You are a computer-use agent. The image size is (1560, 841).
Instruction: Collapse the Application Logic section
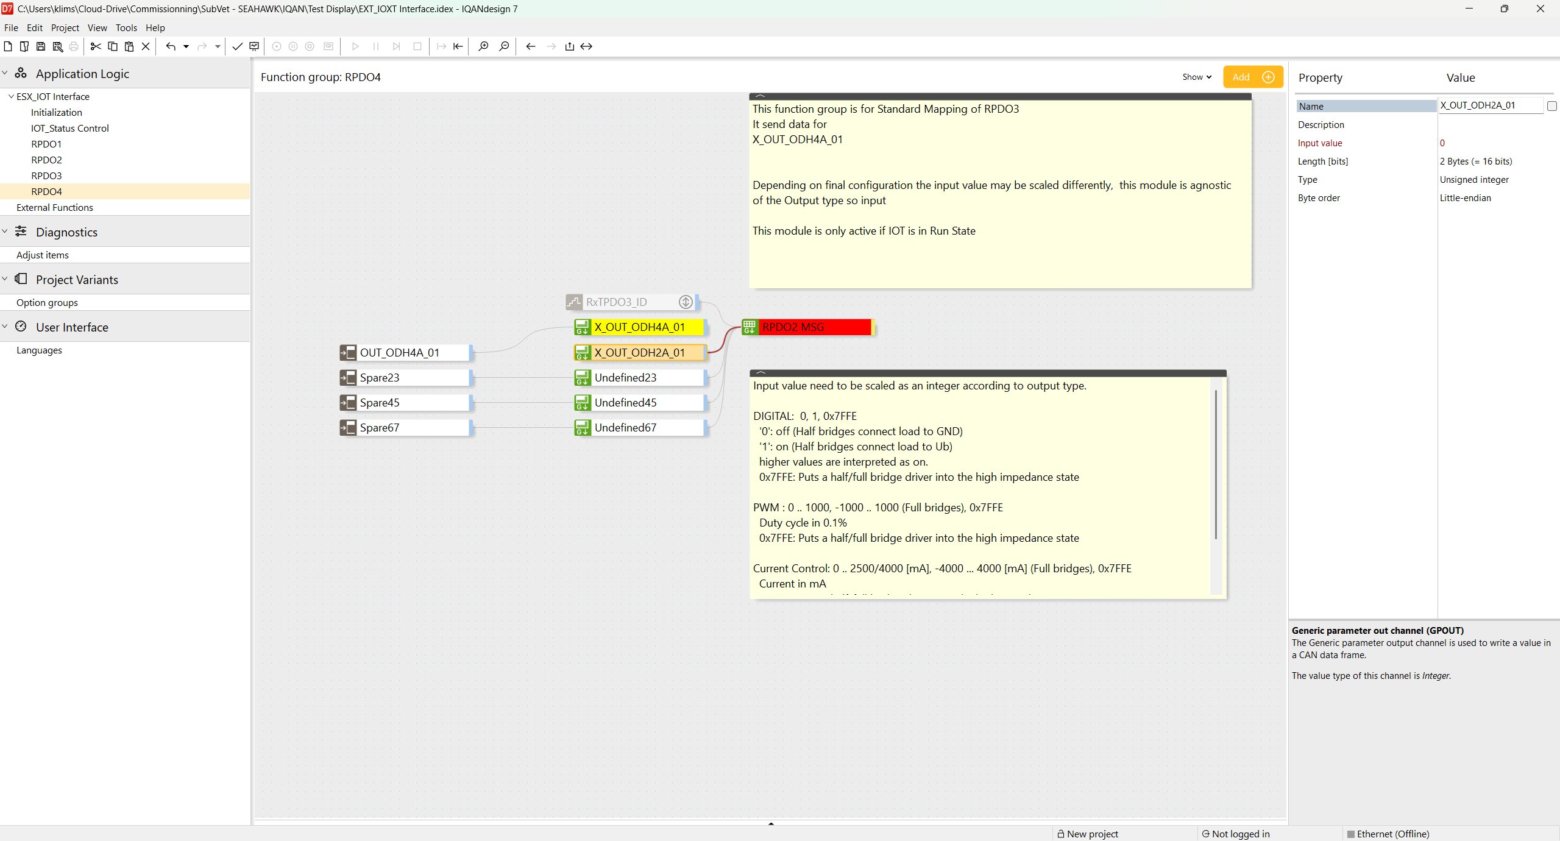pyautogui.click(x=5, y=73)
